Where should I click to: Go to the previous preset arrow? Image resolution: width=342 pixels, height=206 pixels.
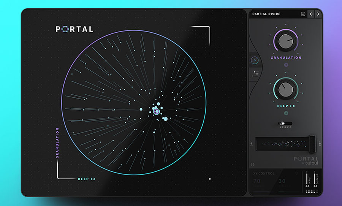(311, 14)
